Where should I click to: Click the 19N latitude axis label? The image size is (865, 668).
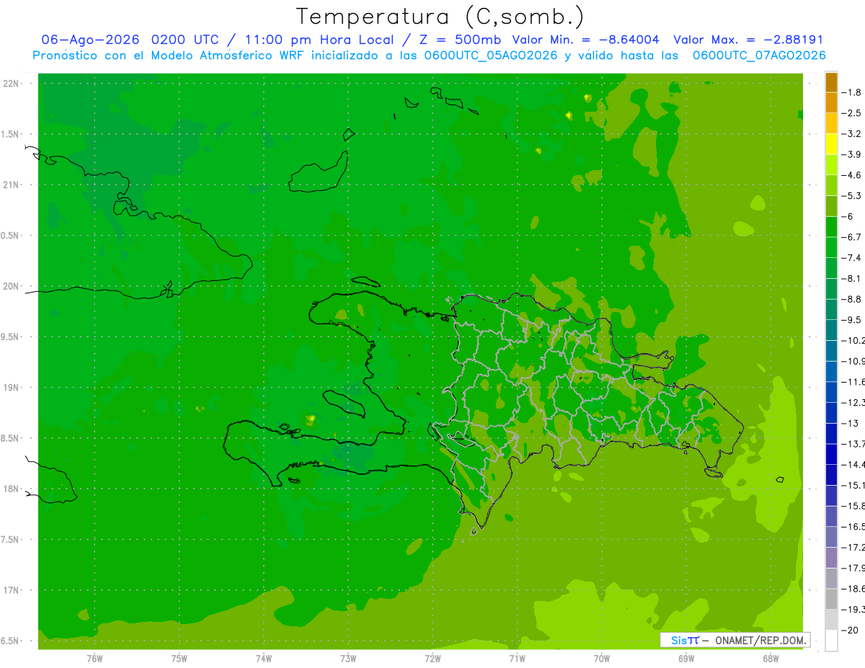tap(12, 388)
